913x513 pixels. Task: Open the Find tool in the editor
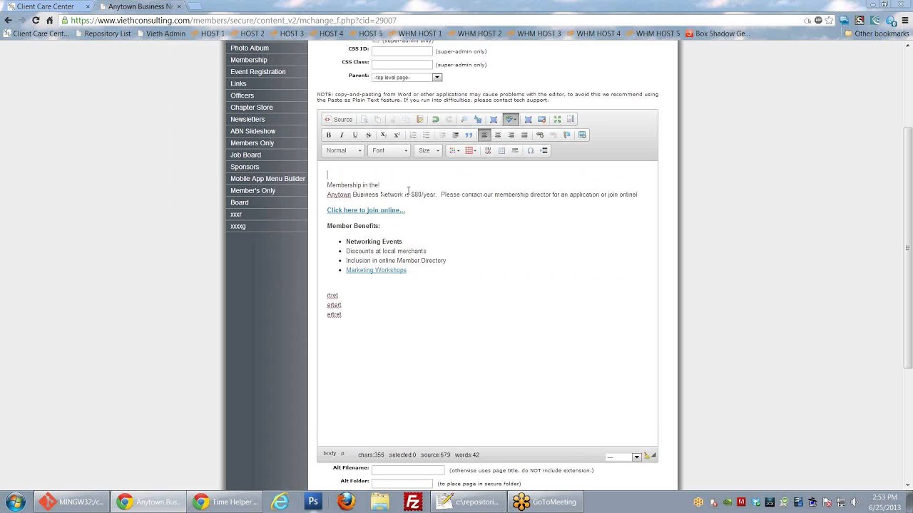(x=464, y=119)
